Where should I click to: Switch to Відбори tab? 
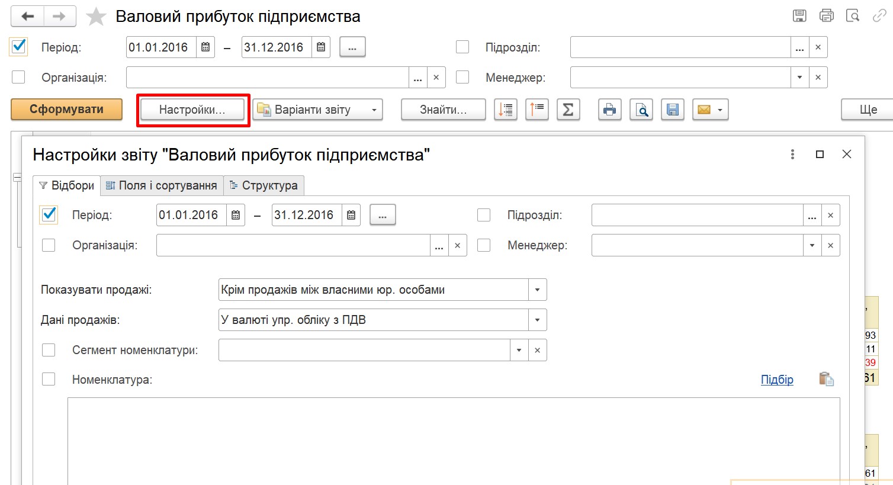[x=66, y=185]
